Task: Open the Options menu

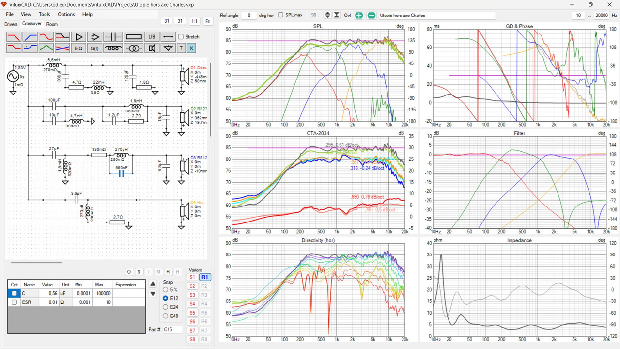Action: pos(66,14)
